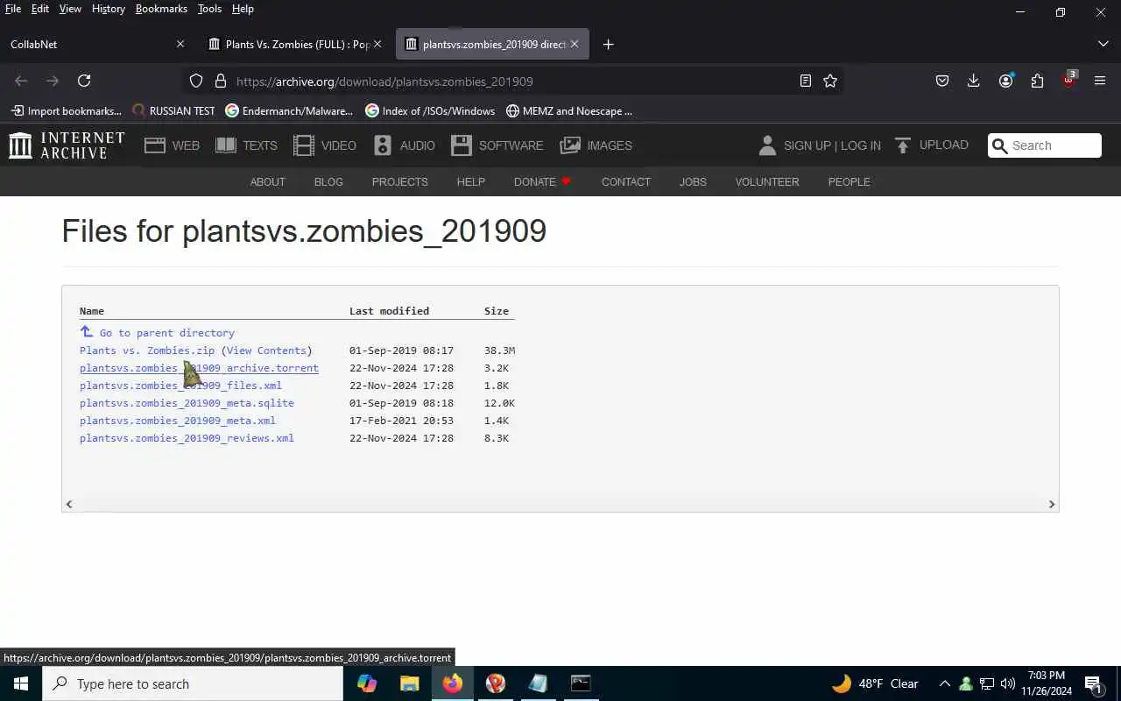This screenshot has height=701, width=1121.
Task: Click the uBlock Origin extension icon
Action: pos(1068,81)
